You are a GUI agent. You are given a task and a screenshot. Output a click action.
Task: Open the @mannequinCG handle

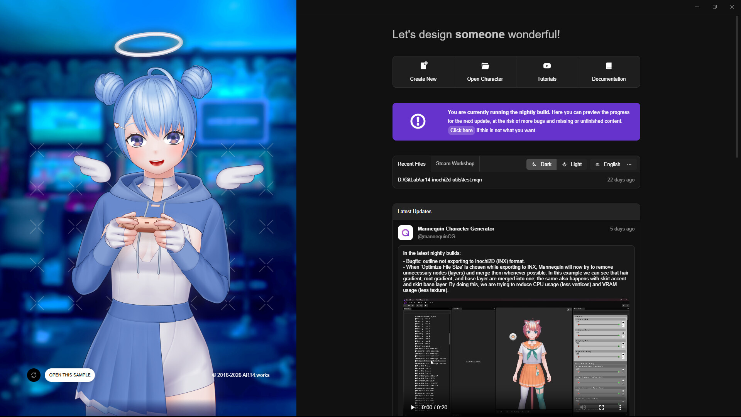[436, 237]
